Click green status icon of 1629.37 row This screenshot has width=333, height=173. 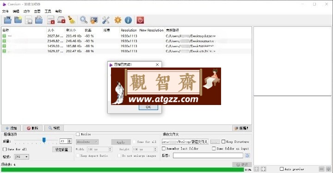[x=4, y=51]
